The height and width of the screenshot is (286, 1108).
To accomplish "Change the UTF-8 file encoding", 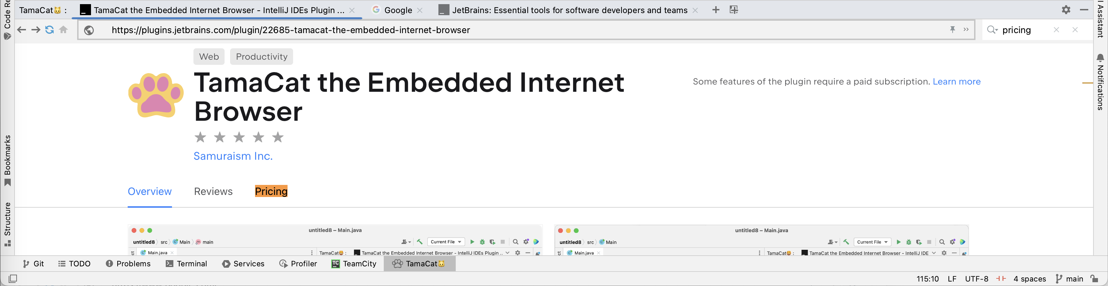I will 977,279.
